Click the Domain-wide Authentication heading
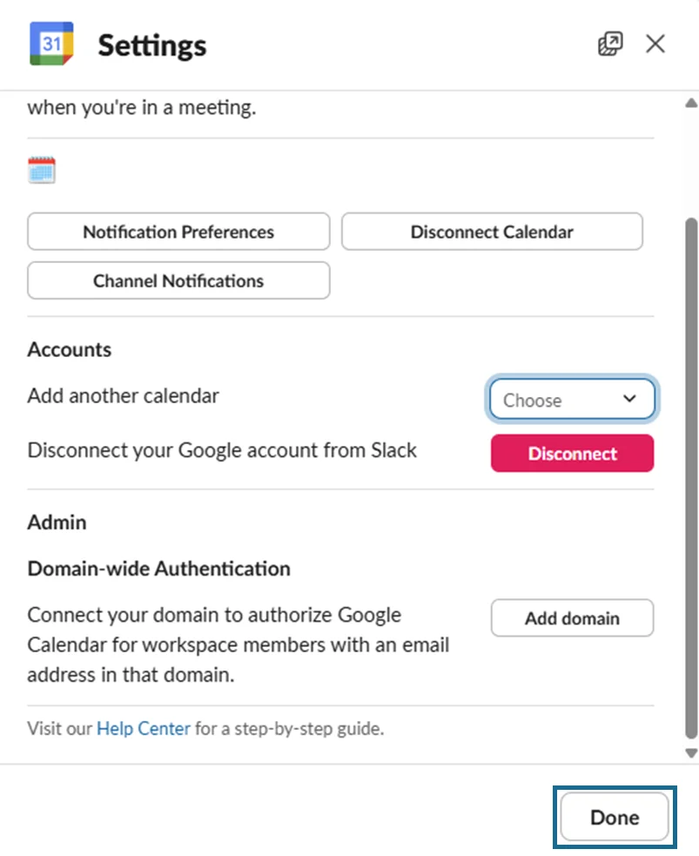This screenshot has width=699, height=856. pos(159,569)
